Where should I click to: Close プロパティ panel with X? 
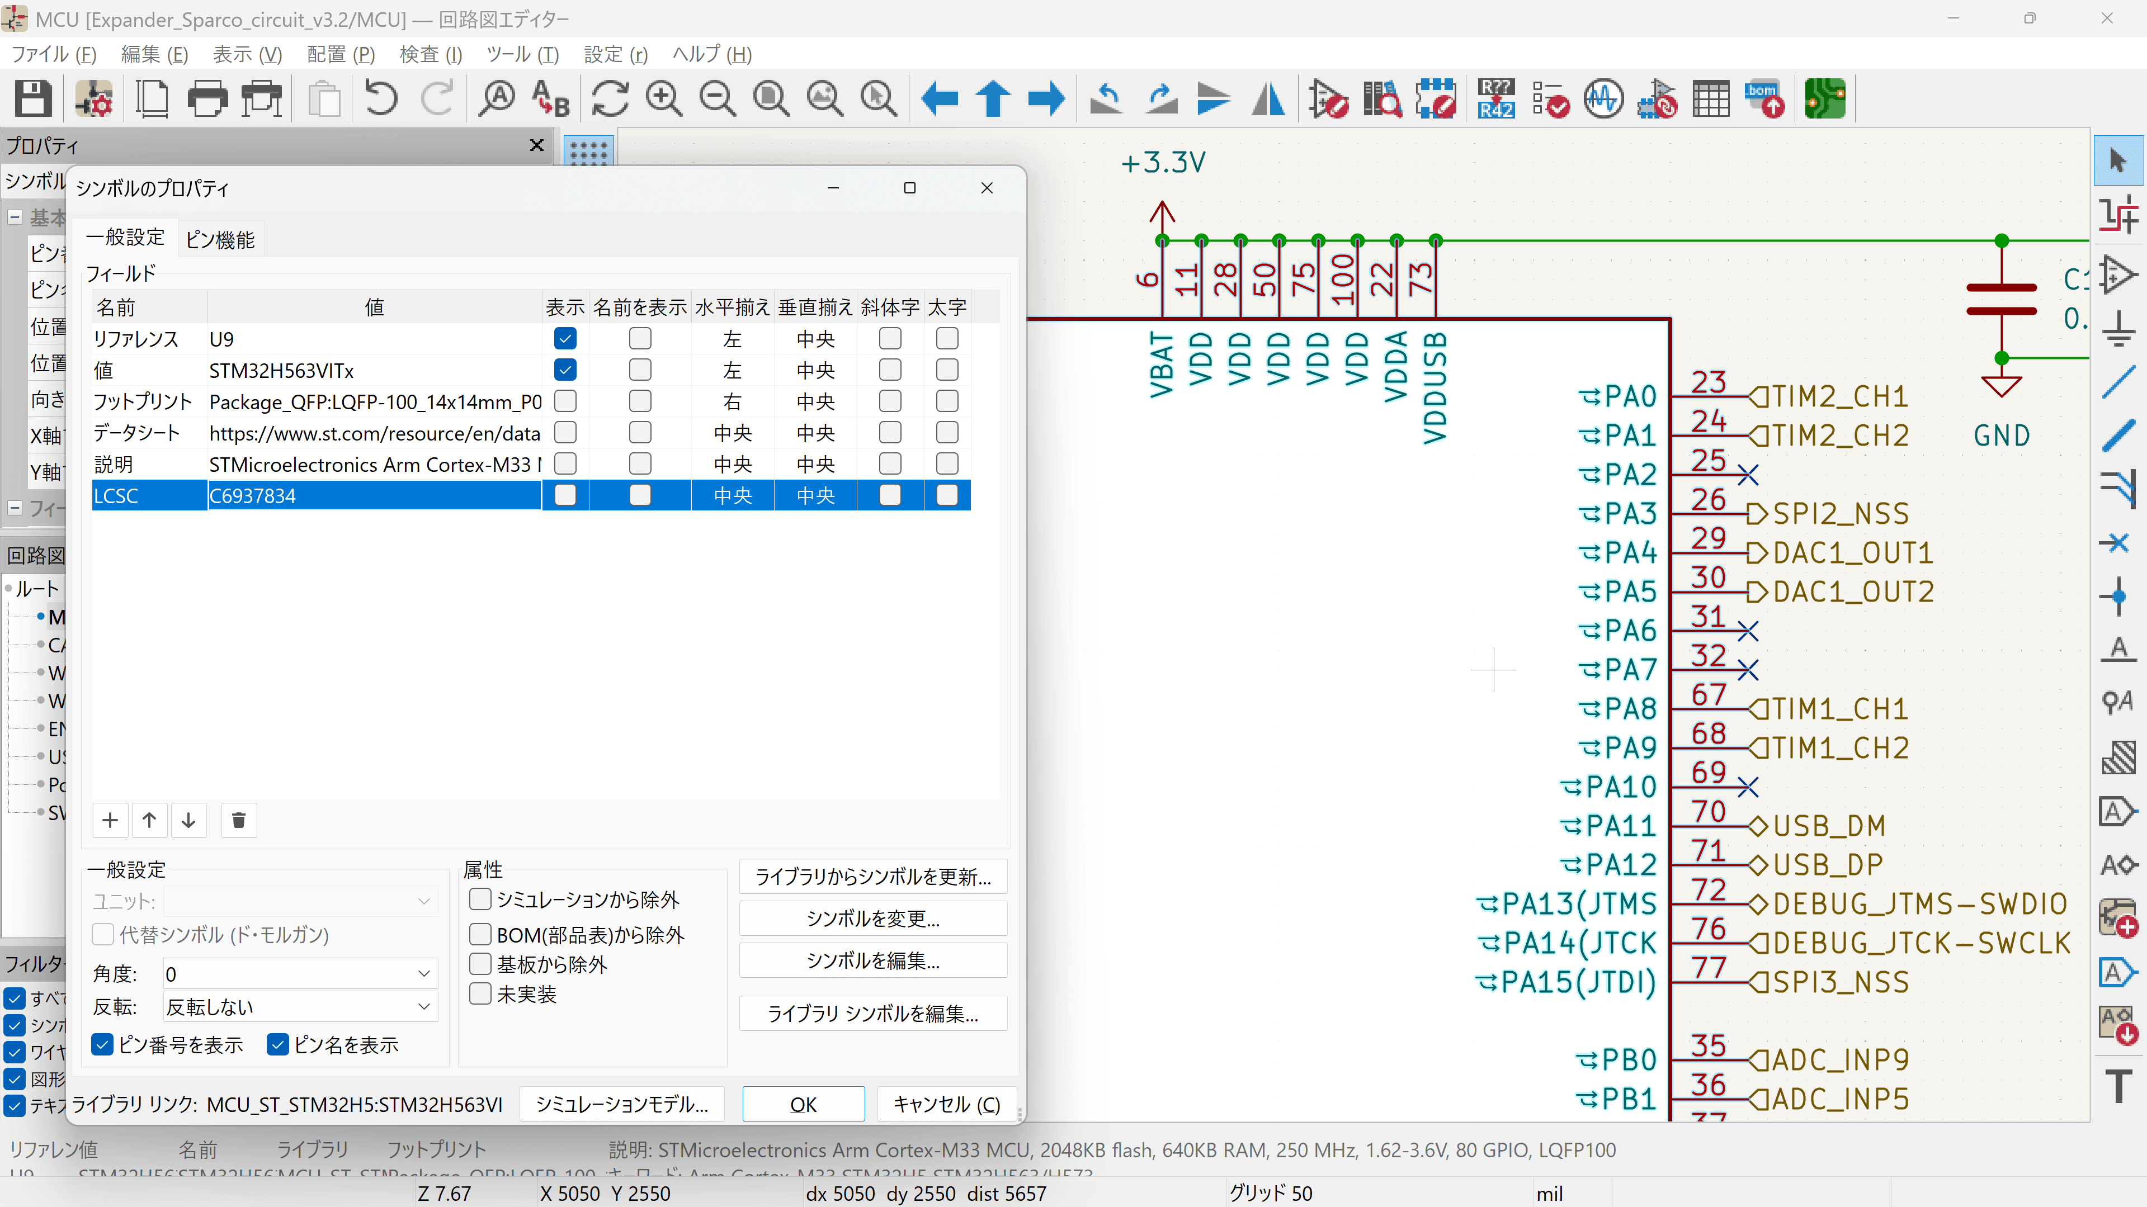536,145
